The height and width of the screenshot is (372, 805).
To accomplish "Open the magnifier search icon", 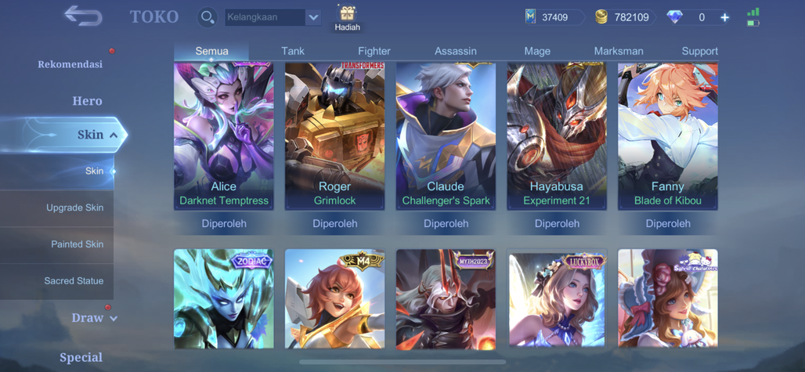I will (x=207, y=17).
